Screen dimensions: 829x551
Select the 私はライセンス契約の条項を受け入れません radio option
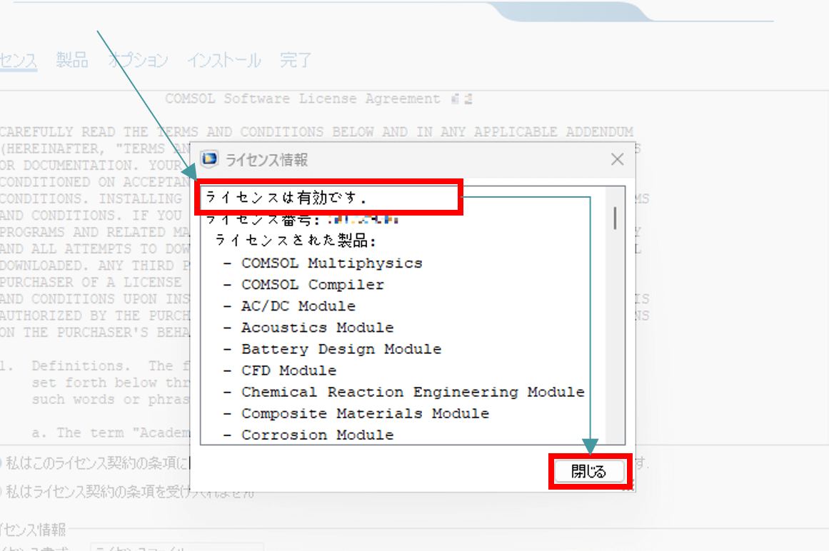(1, 492)
